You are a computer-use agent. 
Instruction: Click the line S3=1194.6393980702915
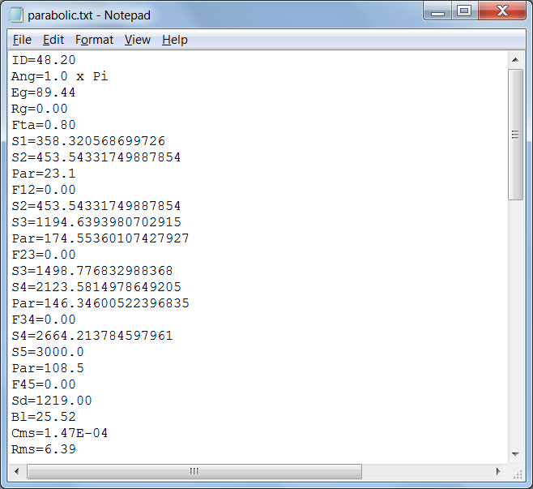pyautogui.click(x=96, y=222)
